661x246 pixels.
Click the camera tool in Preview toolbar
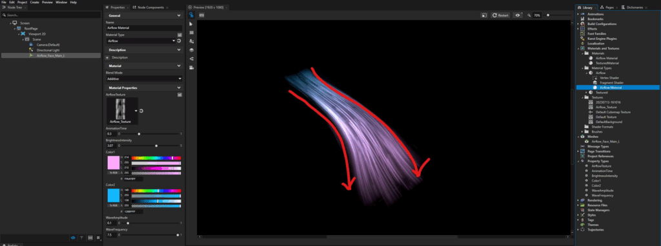click(191, 67)
